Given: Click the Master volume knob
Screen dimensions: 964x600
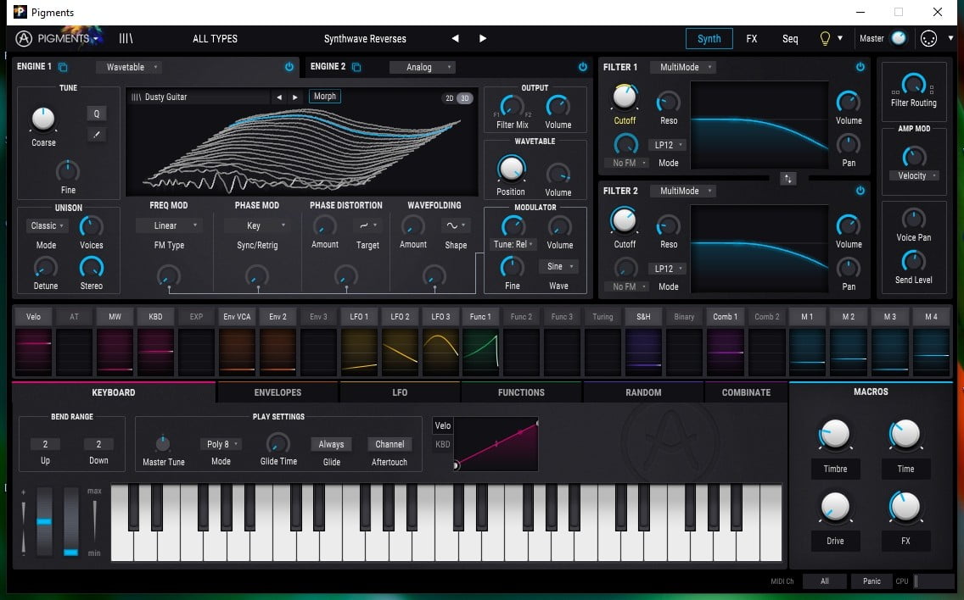Looking at the screenshot, I should point(898,38).
